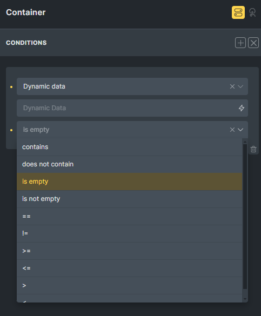Click the dropdown scrollbar down arrow
The image size is (261, 316).
coord(245,299)
